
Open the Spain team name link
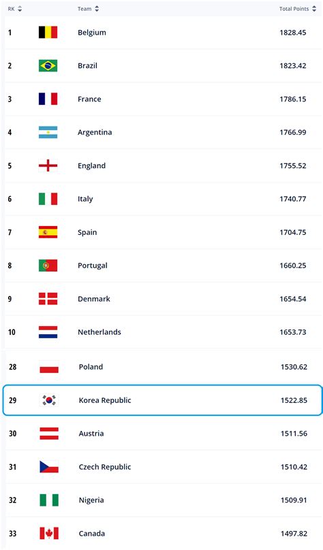point(87,232)
